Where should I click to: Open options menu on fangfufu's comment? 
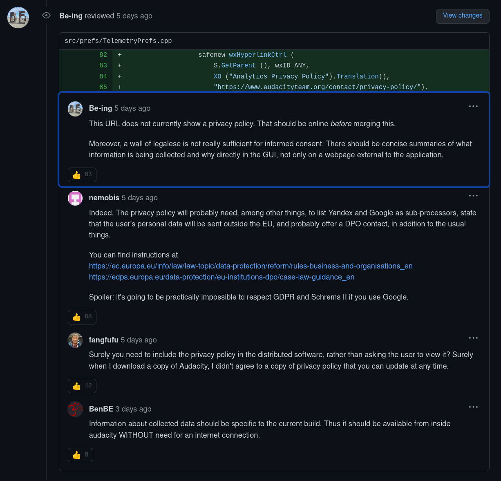(473, 338)
